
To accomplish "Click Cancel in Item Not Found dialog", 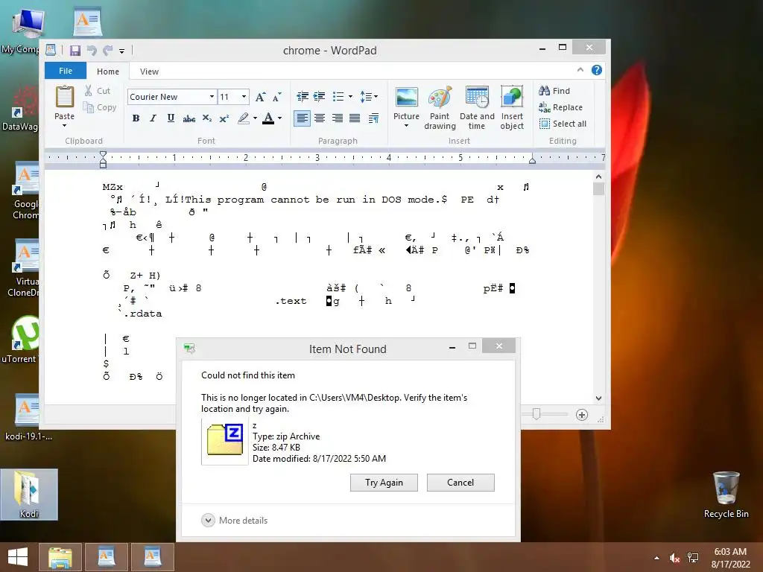I will tap(460, 483).
